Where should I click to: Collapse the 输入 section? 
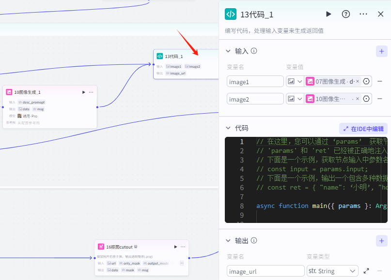[x=228, y=51]
